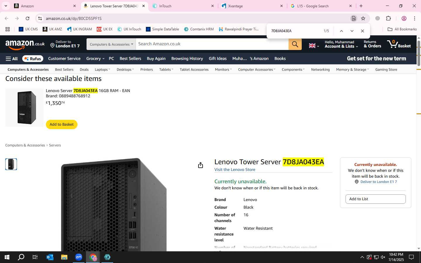Viewport: 421px width, 263px height.
Task: Click the browser back arrow
Action: (6, 18)
